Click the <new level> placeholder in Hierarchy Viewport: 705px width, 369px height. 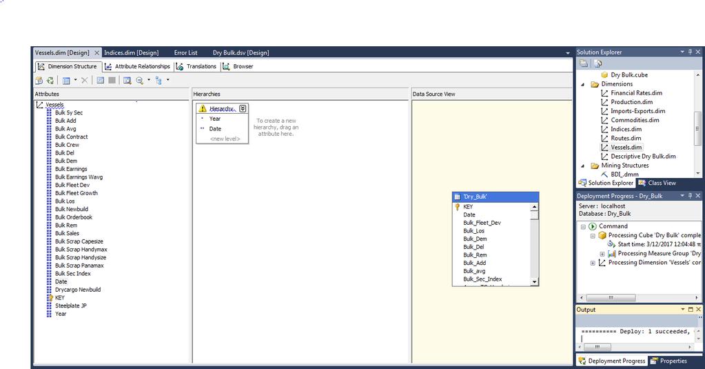pos(225,139)
